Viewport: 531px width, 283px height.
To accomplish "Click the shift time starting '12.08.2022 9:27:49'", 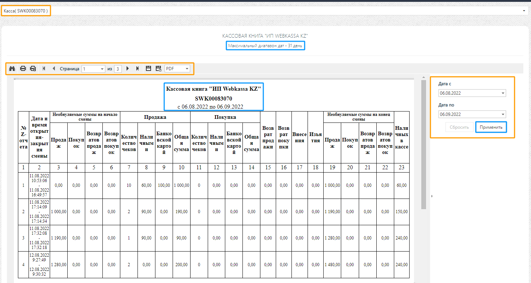I will tap(39, 264).
